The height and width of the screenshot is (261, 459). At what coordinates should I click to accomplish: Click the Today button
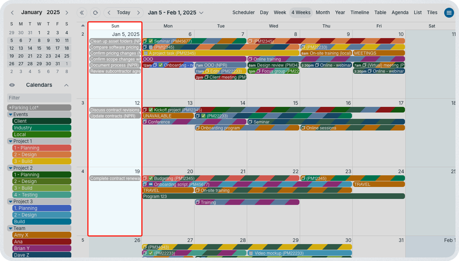124,13
